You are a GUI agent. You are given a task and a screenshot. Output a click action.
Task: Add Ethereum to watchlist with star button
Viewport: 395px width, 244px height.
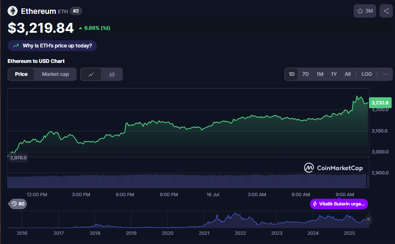pyautogui.click(x=364, y=11)
